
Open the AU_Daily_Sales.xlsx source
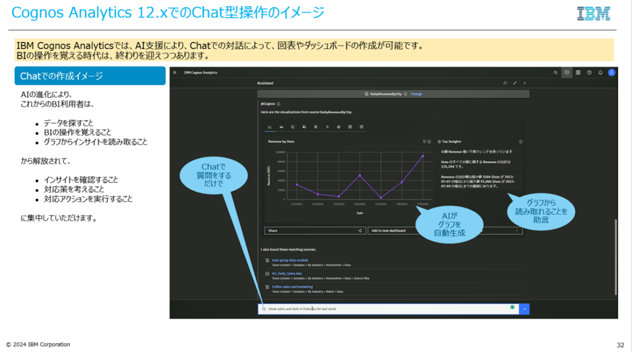(x=287, y=274)
